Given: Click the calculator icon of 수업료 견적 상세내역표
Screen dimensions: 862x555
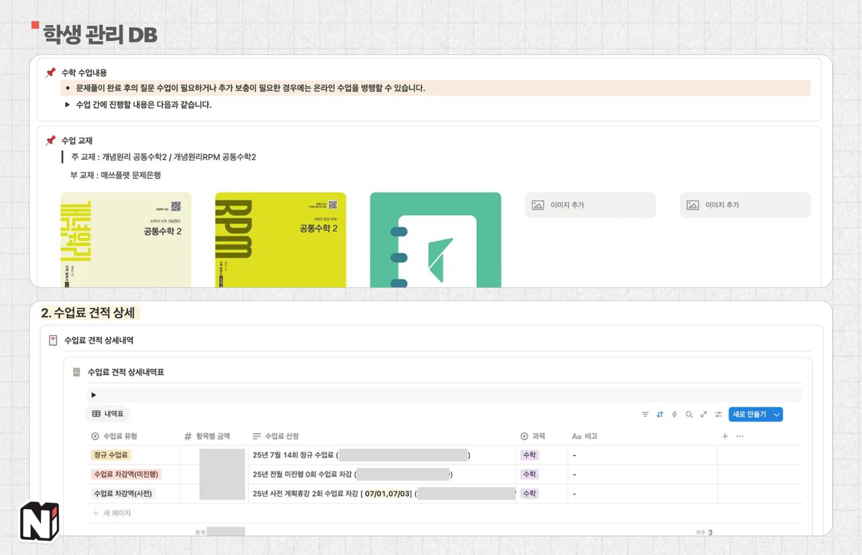Looking at the screenshot, I should (x=77, y=372).
